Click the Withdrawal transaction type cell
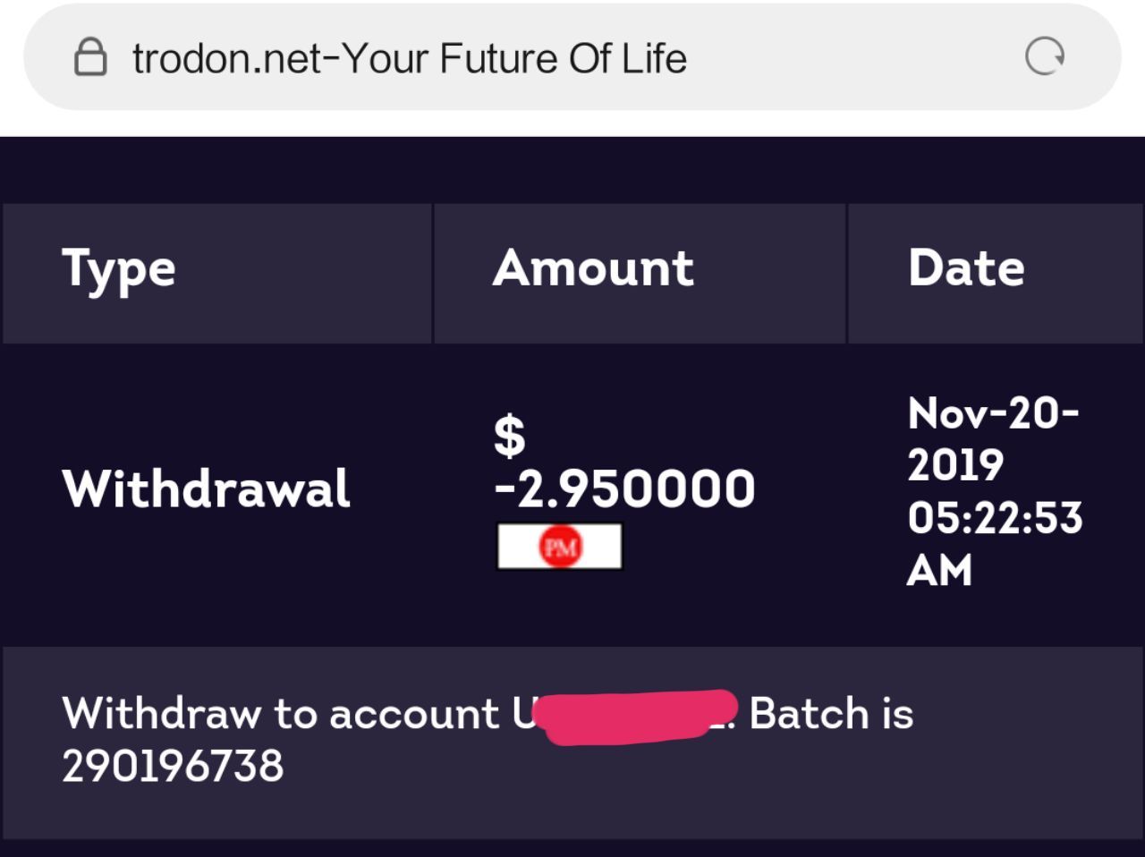 pos(206,489)
